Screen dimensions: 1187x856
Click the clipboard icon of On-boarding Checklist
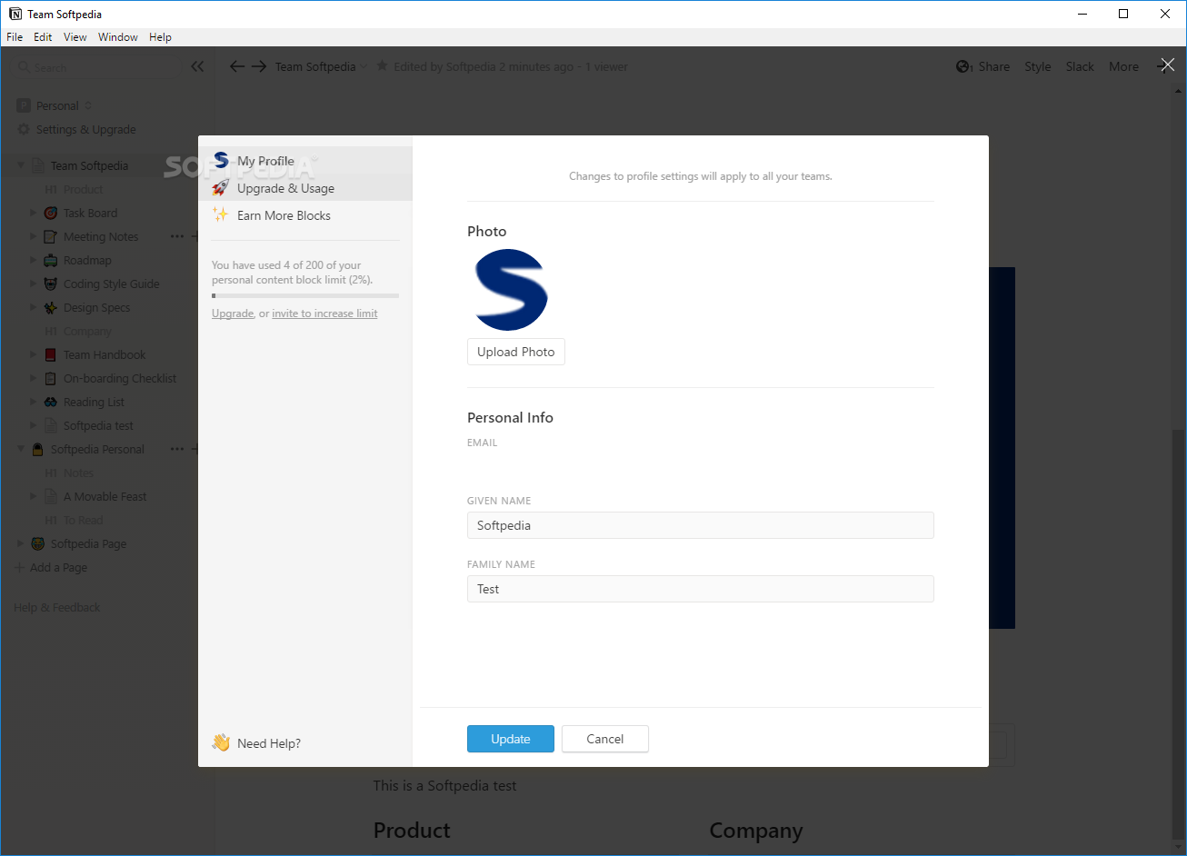[51, 378]
